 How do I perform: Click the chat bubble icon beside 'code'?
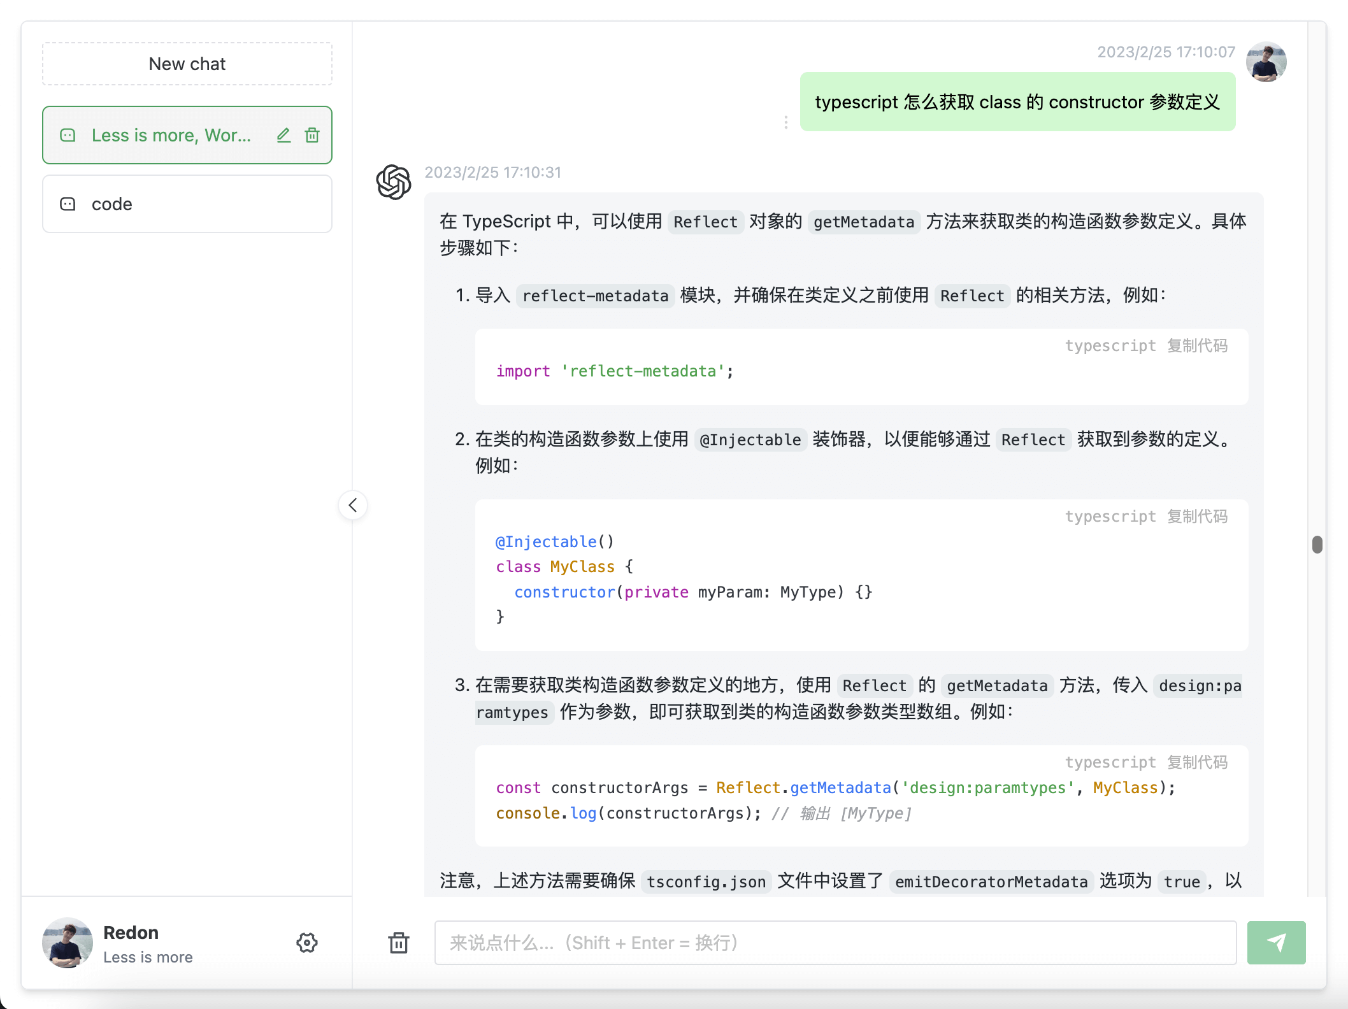(x=68, y=204)
